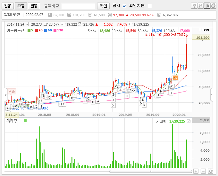The image size is (218, 176).
Task: Refresh the chart with reload icon
Action: pos(211,171)
